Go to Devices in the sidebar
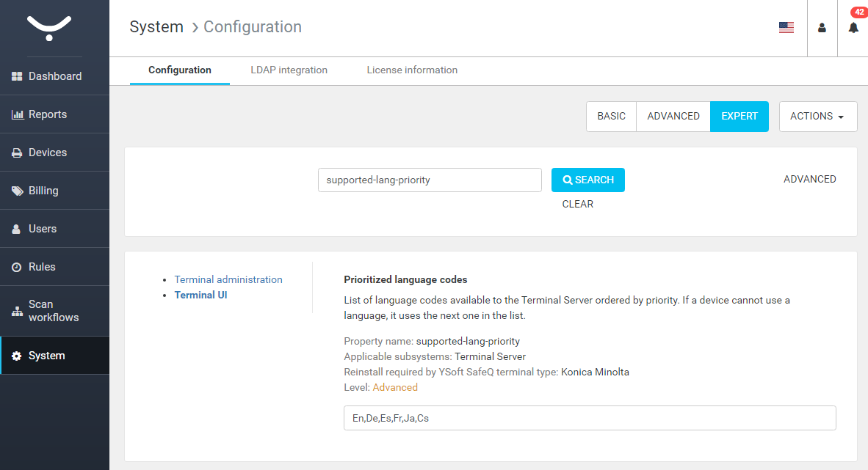The height and width of the screenshot is (470, 868). click(x=47, y=153)
